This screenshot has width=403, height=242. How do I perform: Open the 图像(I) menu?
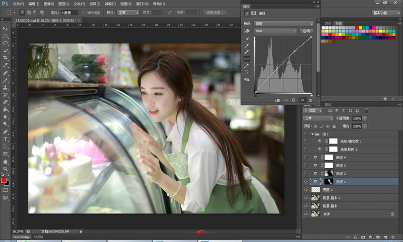pos(49,4)
